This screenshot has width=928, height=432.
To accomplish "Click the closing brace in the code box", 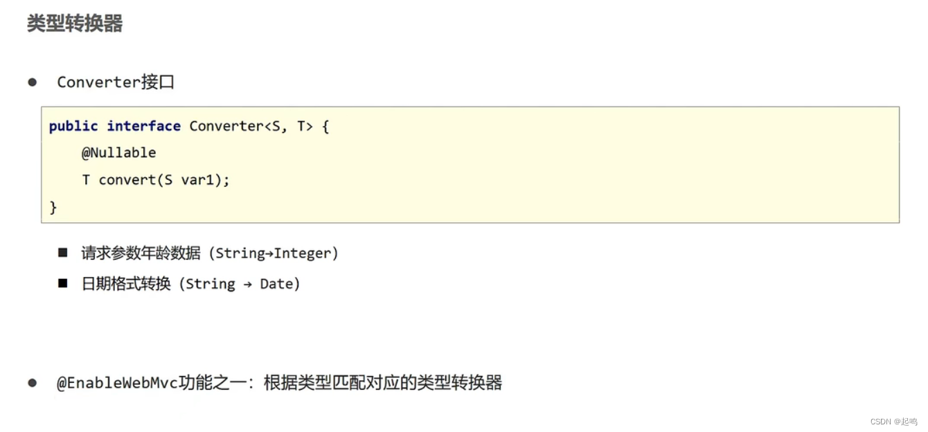I will coord(53,207).
